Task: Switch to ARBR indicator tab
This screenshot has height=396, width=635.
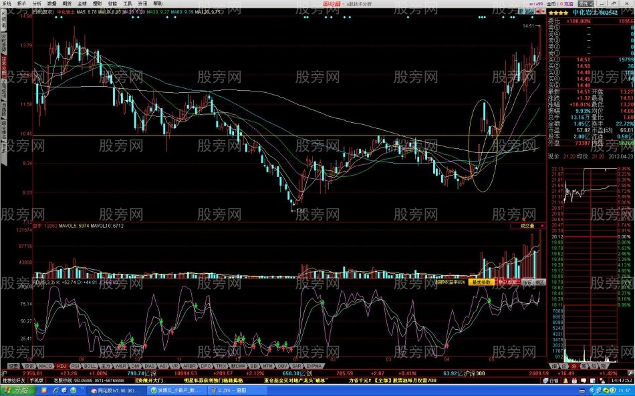Action: pos(189,366)
